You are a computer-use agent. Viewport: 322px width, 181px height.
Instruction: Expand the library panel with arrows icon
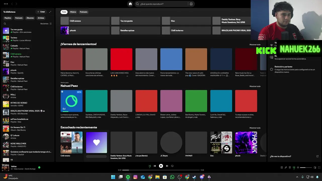pyautogui.click(x=50, y=12)
